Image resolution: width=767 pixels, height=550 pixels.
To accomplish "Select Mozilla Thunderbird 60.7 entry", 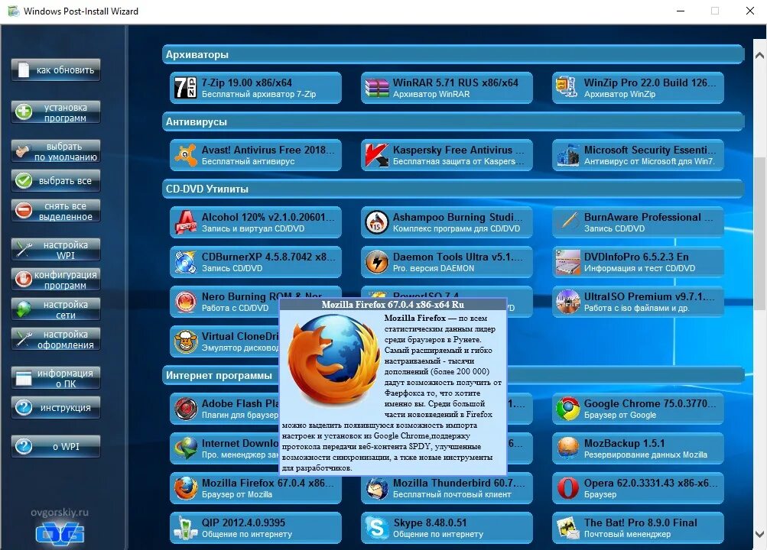I will 447,488.
